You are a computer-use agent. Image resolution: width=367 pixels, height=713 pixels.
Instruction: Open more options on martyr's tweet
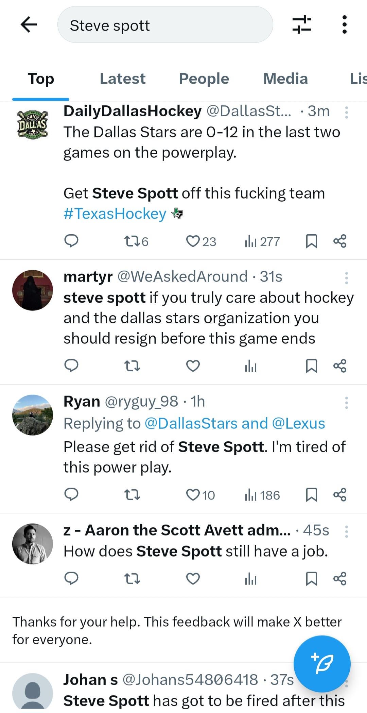coord(346,278)
